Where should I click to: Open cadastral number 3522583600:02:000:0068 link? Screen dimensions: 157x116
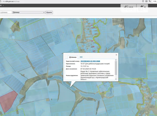[90, 61]
